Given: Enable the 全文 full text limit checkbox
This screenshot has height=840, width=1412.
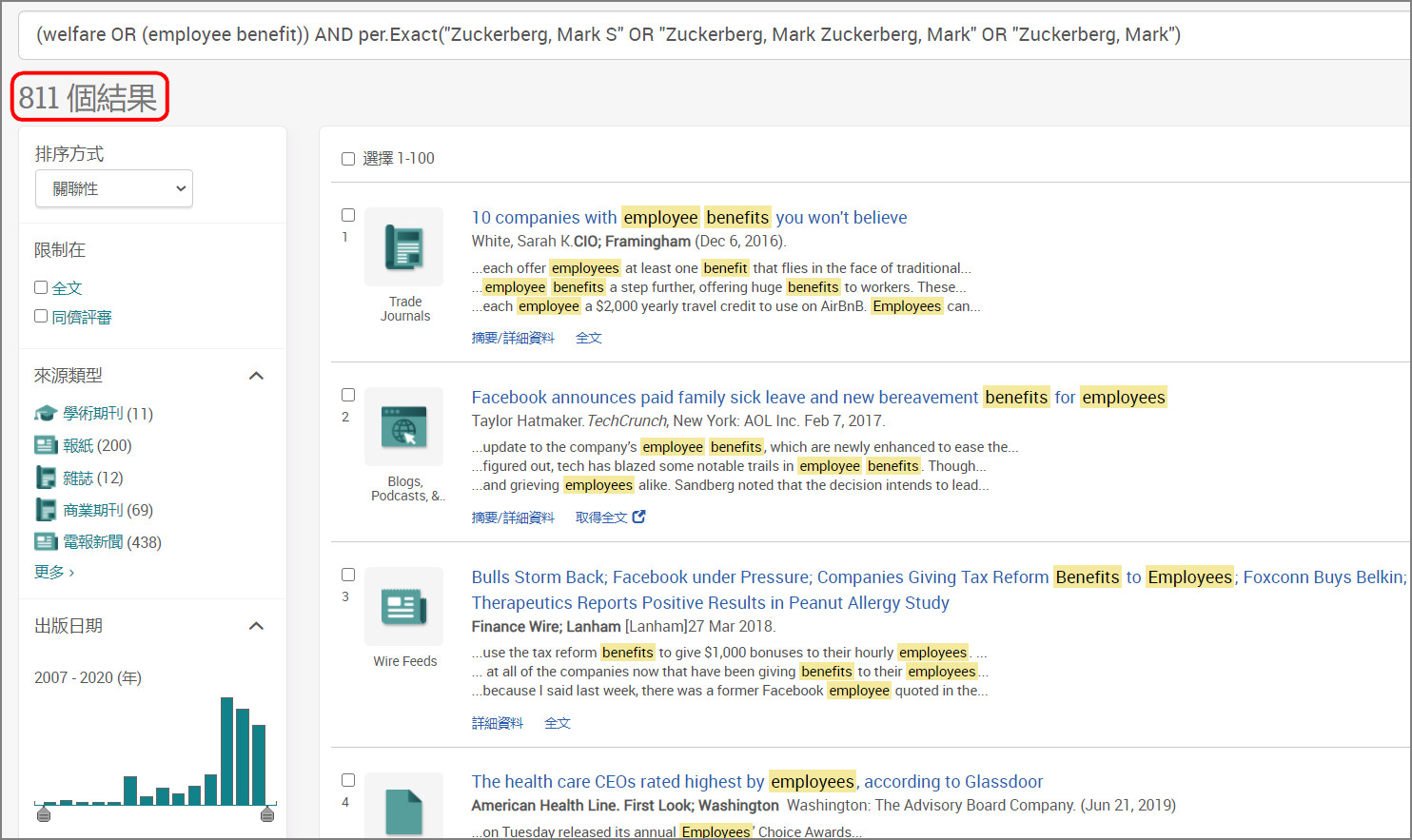Looking at the screenshot, I should click(41, 287).
